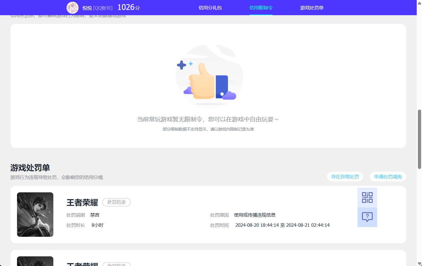Click the 存在异常处罚 button
Viewport: 422px width, 266px height.
pyautogui.click(x=345, y=177)
